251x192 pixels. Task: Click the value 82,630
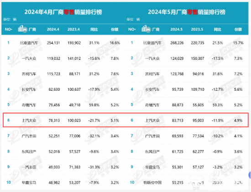[54, 89]
